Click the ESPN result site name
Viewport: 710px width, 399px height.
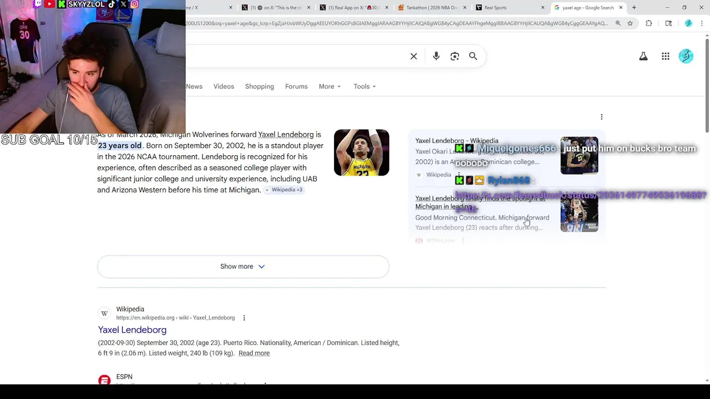click(x=124, y=377)
